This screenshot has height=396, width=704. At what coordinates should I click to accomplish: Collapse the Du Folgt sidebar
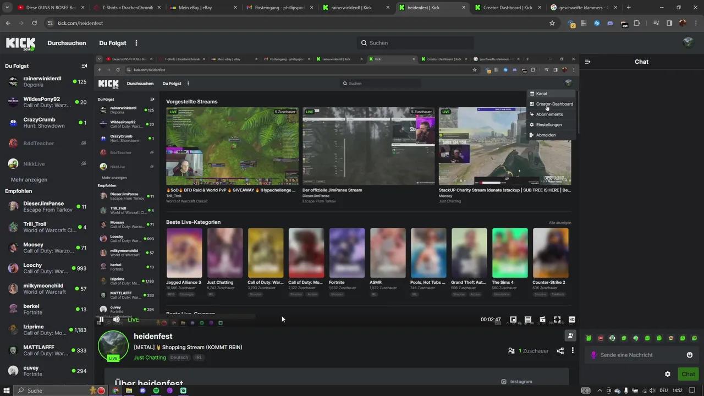pos(84,66)
